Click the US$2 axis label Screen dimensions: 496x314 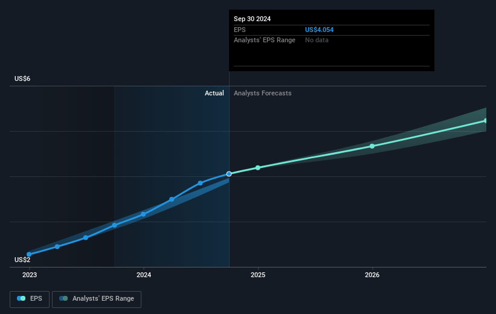[22, 260]
